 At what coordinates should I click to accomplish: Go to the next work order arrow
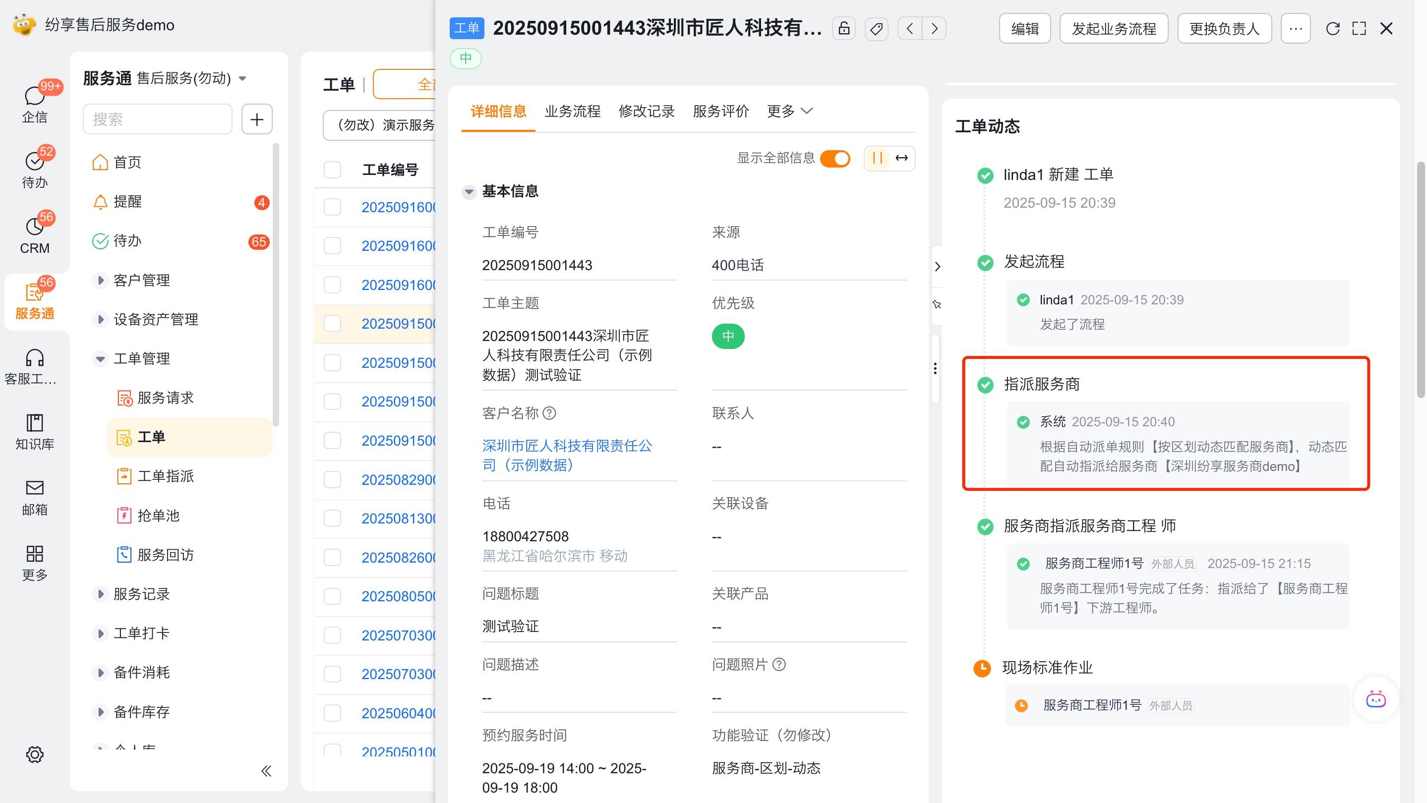(935, 28)
